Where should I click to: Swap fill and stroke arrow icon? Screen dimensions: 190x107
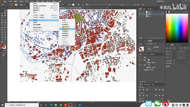pos(5,44)
